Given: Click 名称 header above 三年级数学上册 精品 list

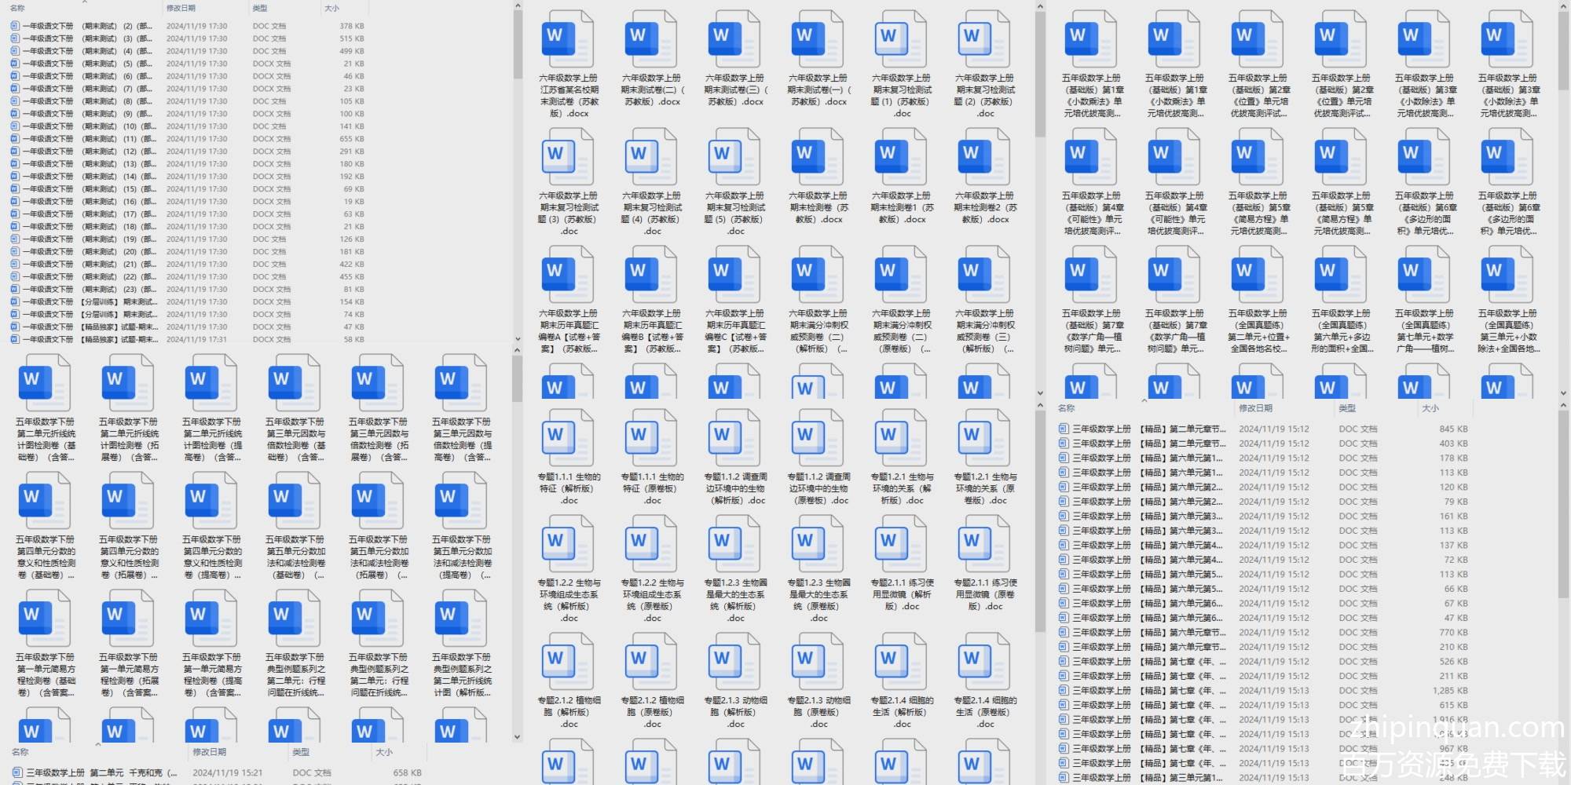Looking at the screenshot, I should pyautogui.click(x=1066, y=408).
